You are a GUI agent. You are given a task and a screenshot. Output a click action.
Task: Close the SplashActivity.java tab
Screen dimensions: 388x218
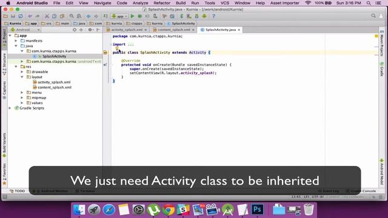tap(239, 30)
